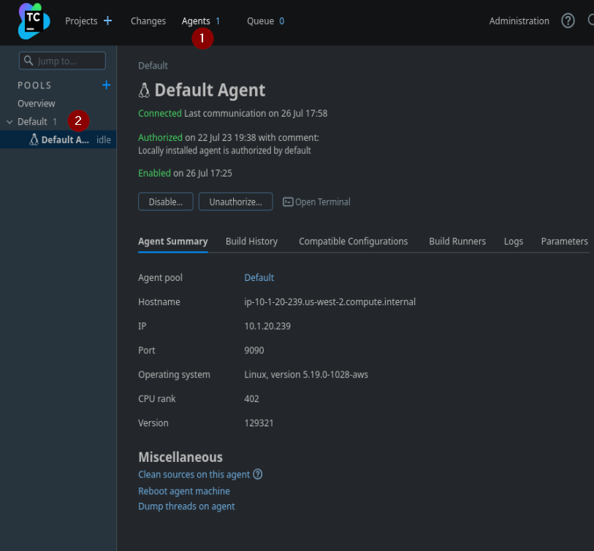Focus the Jump to search field

click(x=62, y=61)
